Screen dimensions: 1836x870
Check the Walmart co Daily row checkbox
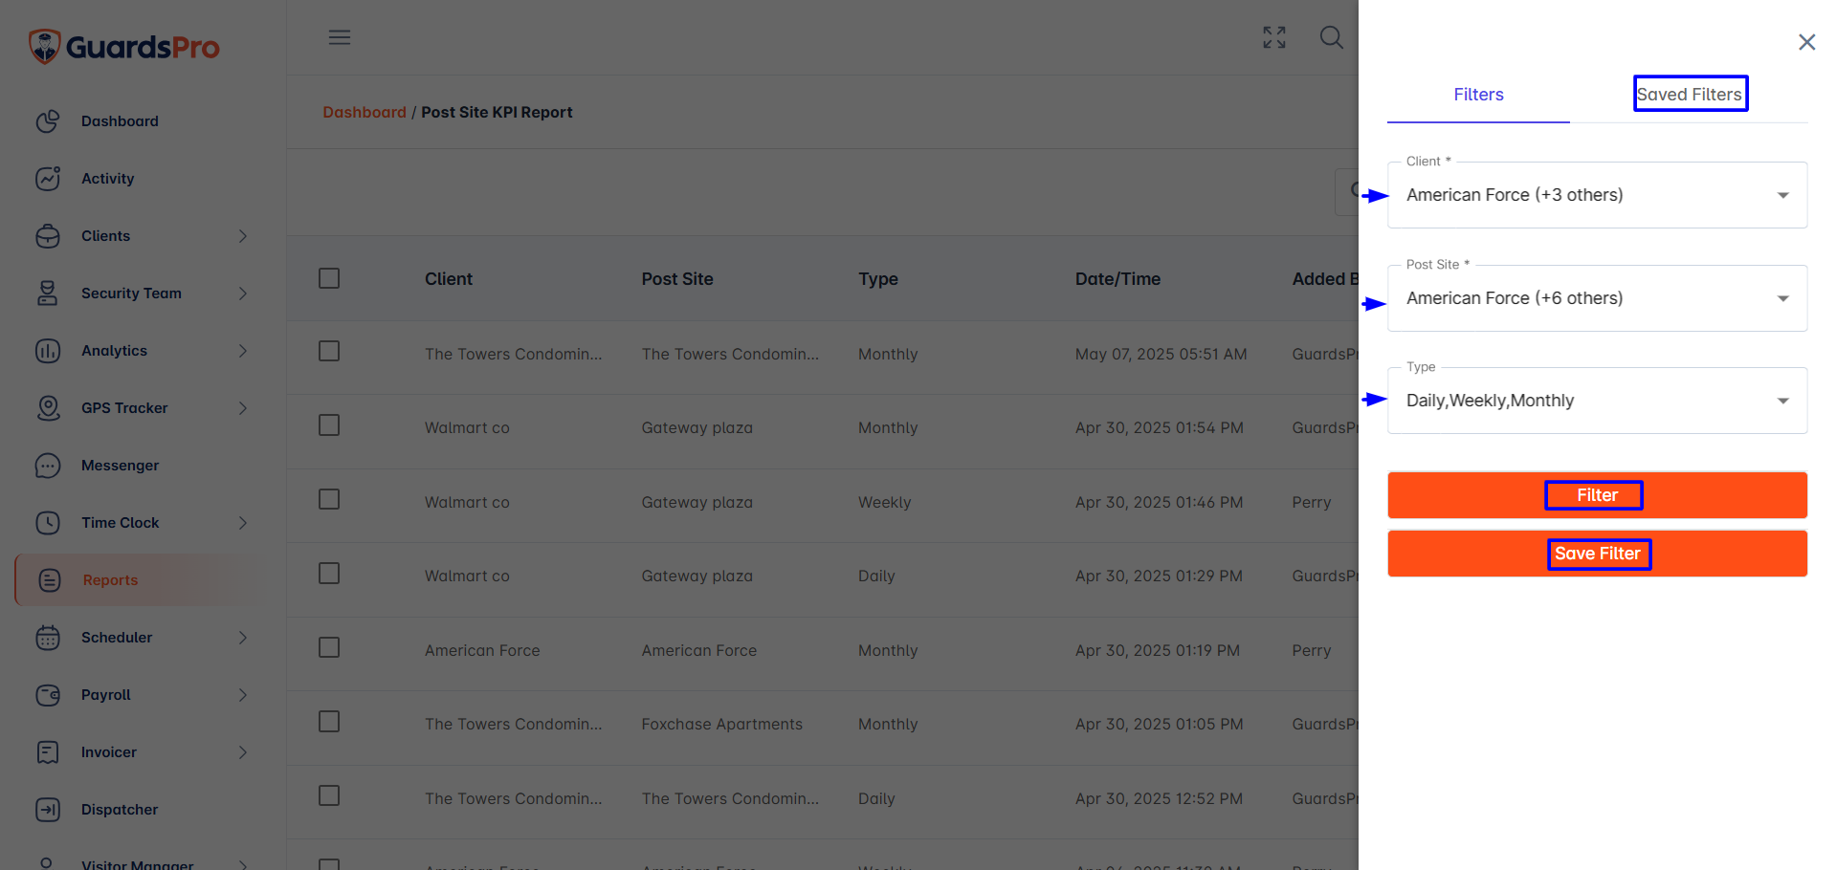(x=329, y=573)
